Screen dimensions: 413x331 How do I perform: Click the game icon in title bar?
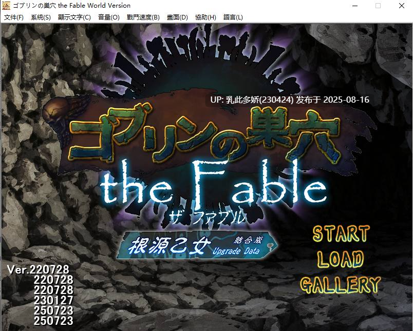[6, 6]
